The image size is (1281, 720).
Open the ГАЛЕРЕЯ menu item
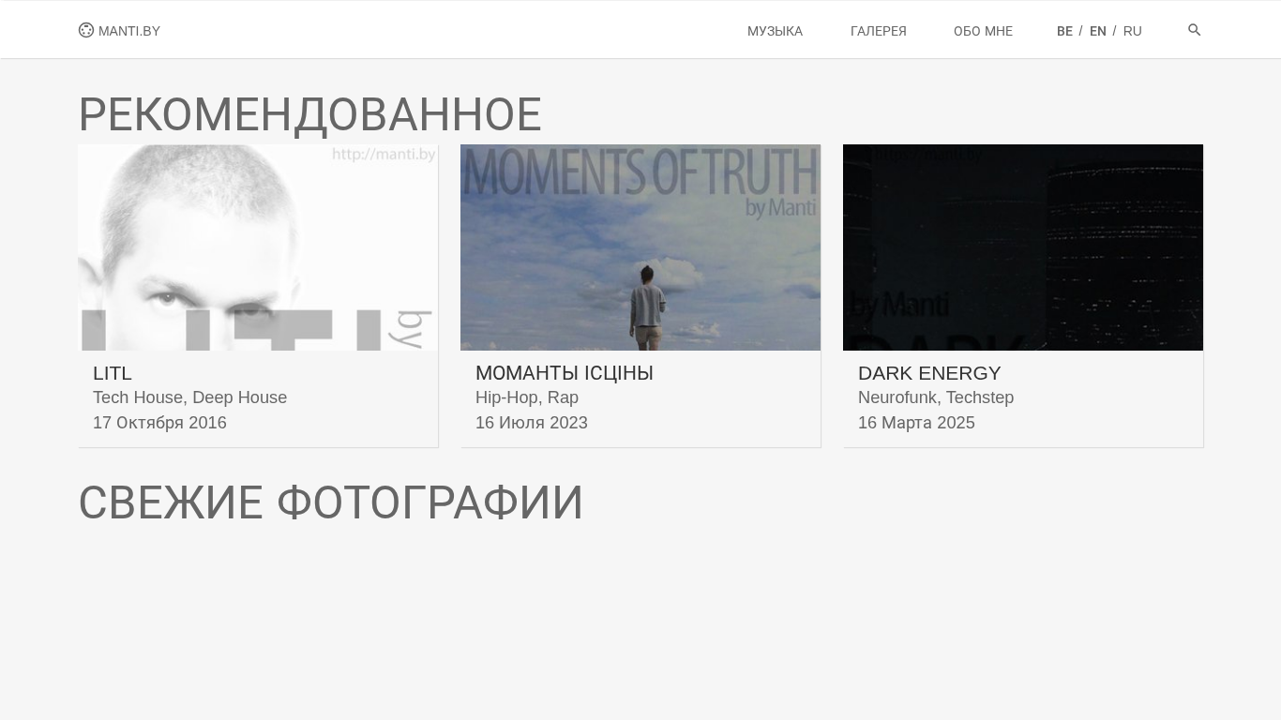(879, 31)
